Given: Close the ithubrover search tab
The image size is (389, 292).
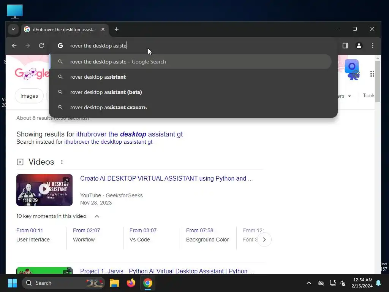Looking at the screenshot, I should [103, 29].
